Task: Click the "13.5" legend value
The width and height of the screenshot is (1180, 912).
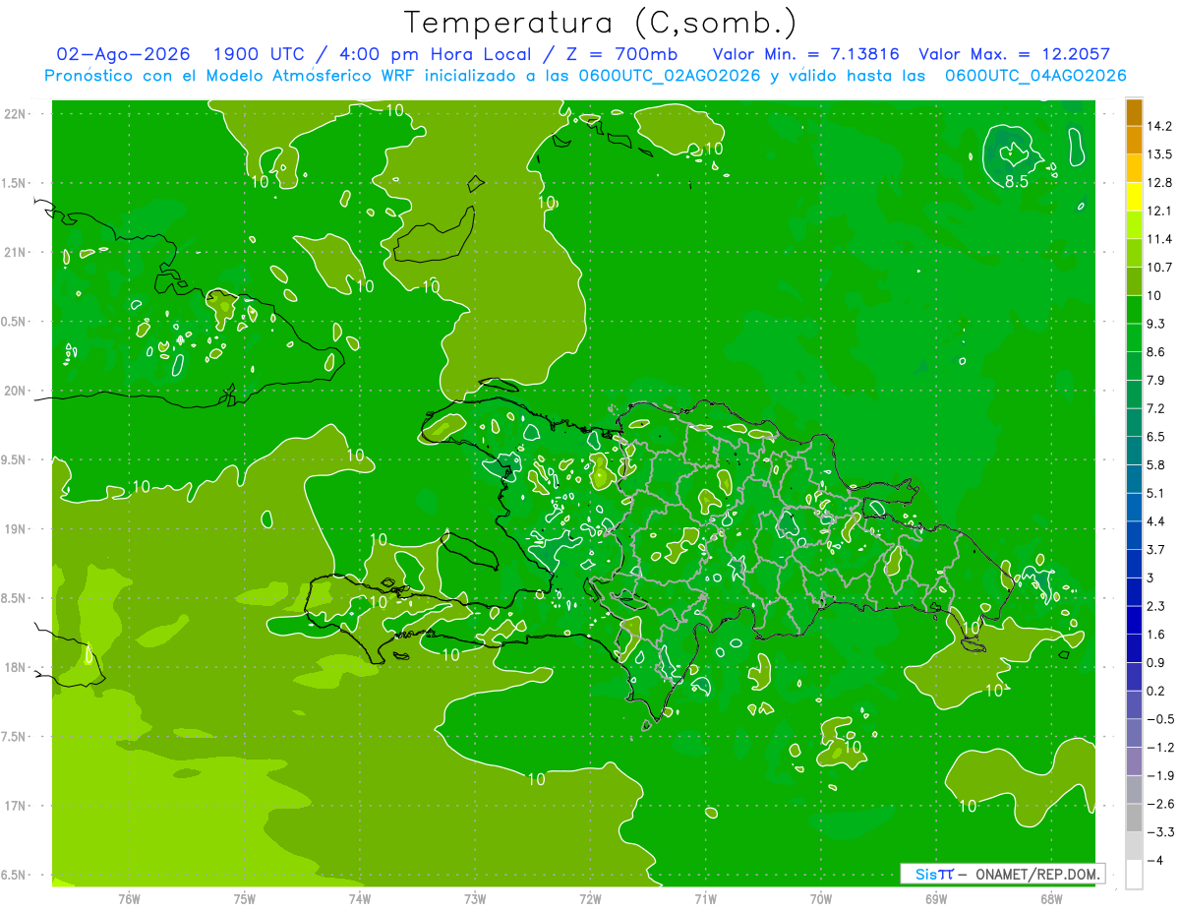Action: pos(1159,154)
